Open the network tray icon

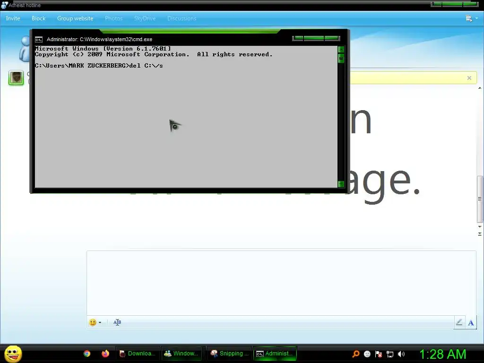point(390,354)
